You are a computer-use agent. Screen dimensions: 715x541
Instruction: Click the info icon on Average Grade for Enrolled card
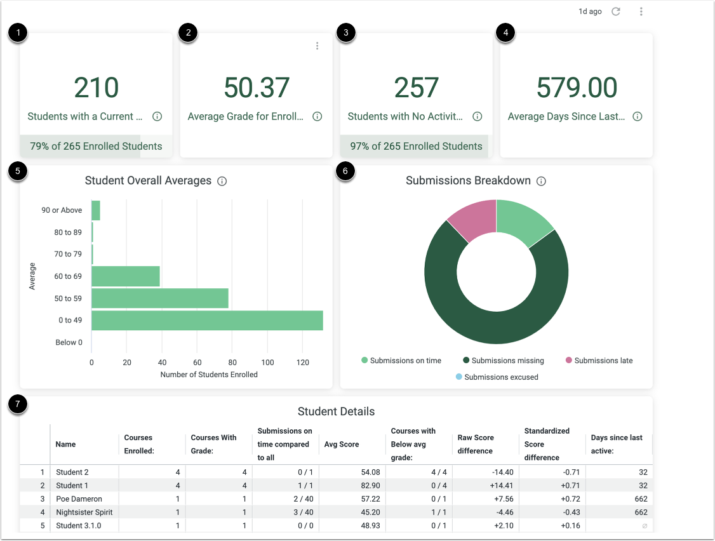[x=317, y=116]
